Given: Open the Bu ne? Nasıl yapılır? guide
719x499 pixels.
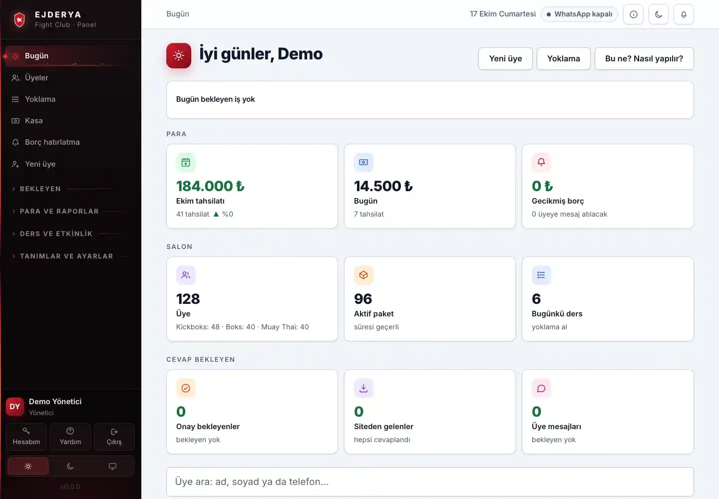Looking at the screenshot, I should [x=644, y=59].
